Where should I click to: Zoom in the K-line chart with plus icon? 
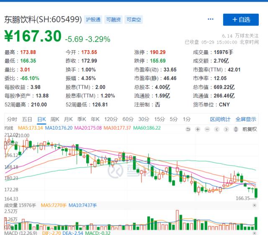(x=198, y=129)
